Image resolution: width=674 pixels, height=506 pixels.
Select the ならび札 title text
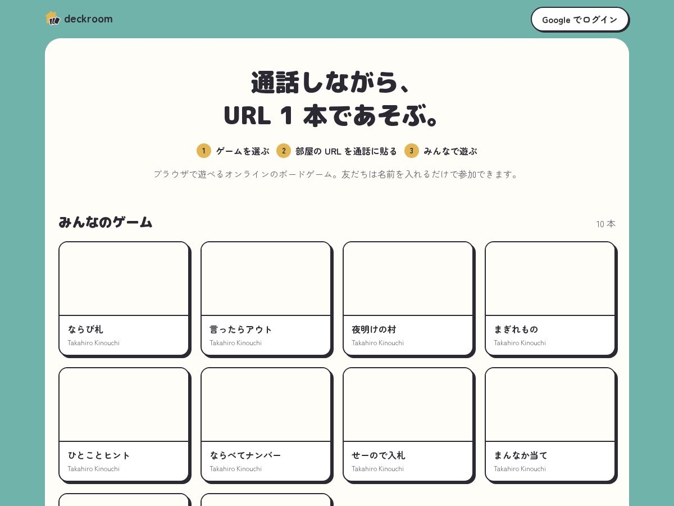click(x=85, y=329)
